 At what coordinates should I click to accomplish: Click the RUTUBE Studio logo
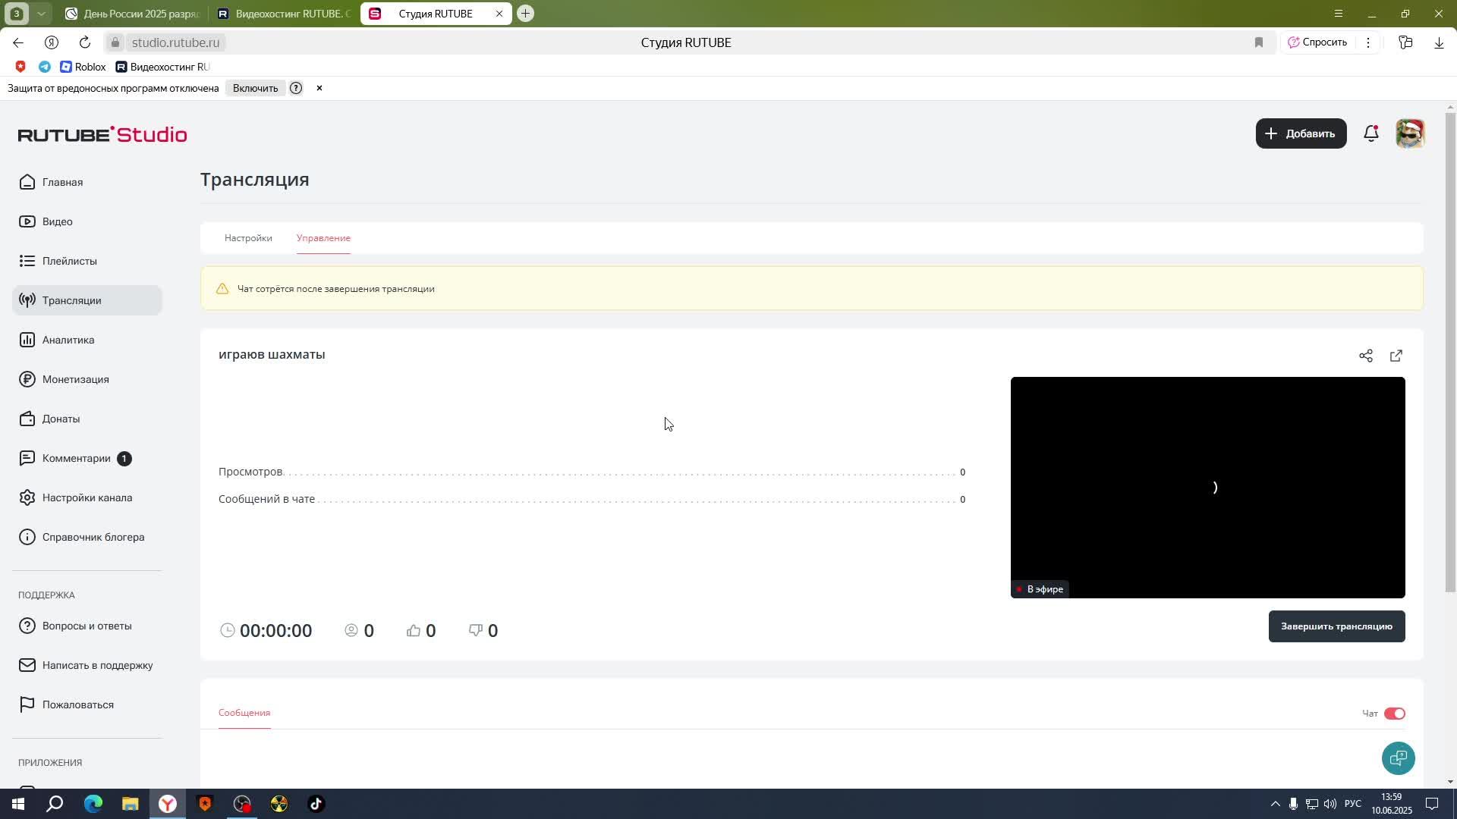coord(102,134)
